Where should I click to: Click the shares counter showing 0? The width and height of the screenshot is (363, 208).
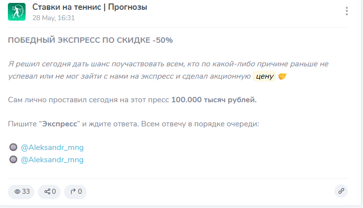click(49, 192)
